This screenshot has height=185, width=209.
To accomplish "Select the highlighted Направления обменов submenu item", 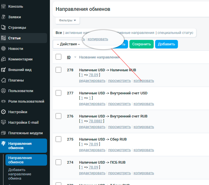I will pos(26,160).
